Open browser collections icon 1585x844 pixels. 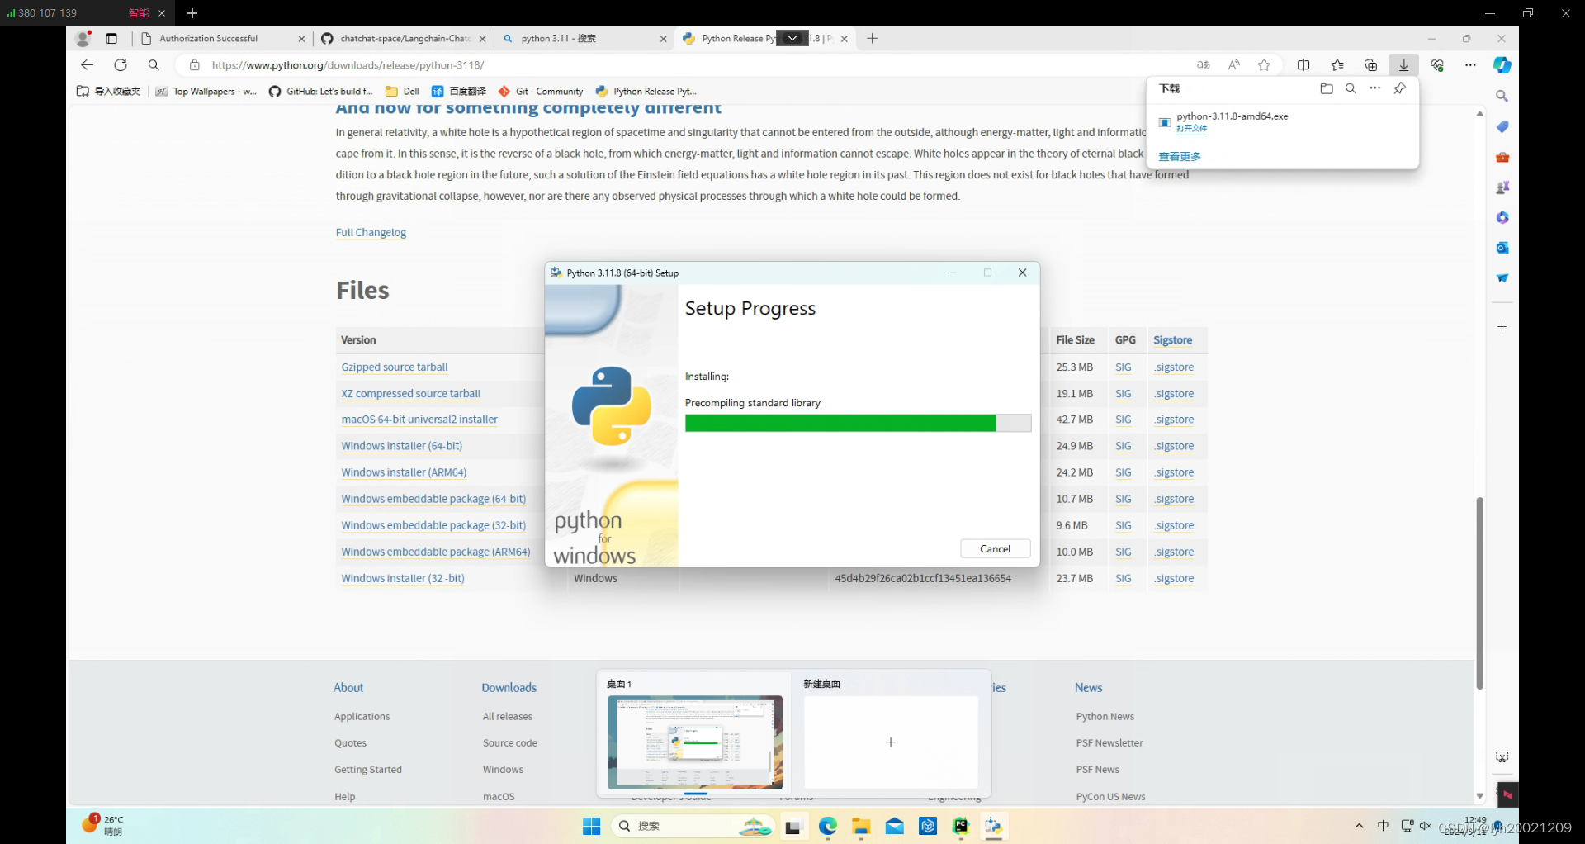pos(1370,65)
